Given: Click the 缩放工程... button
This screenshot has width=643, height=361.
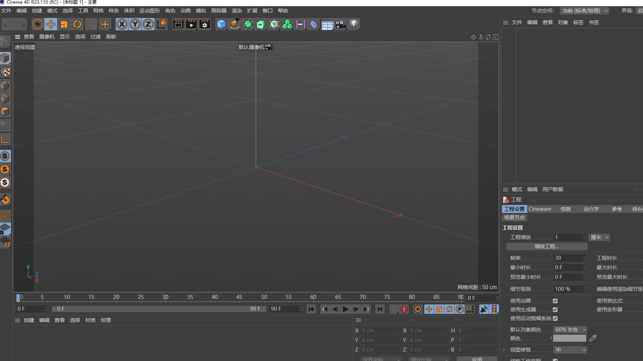Looking at the screenshot, I should [x=547, y=246].
